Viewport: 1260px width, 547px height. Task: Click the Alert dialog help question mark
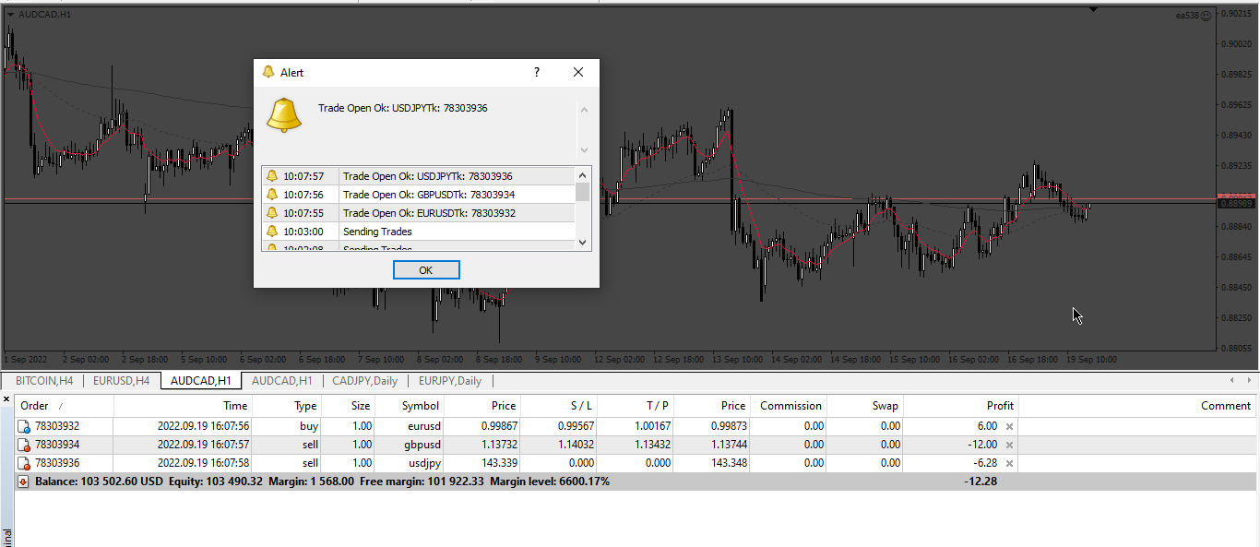pos(537,72)
